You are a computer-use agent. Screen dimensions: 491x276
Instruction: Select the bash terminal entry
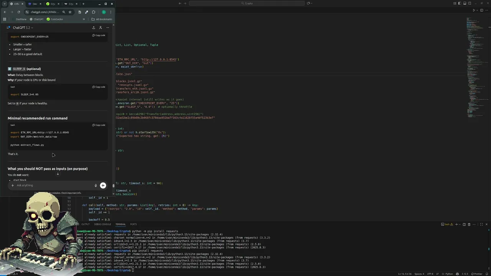coord(447,224)
